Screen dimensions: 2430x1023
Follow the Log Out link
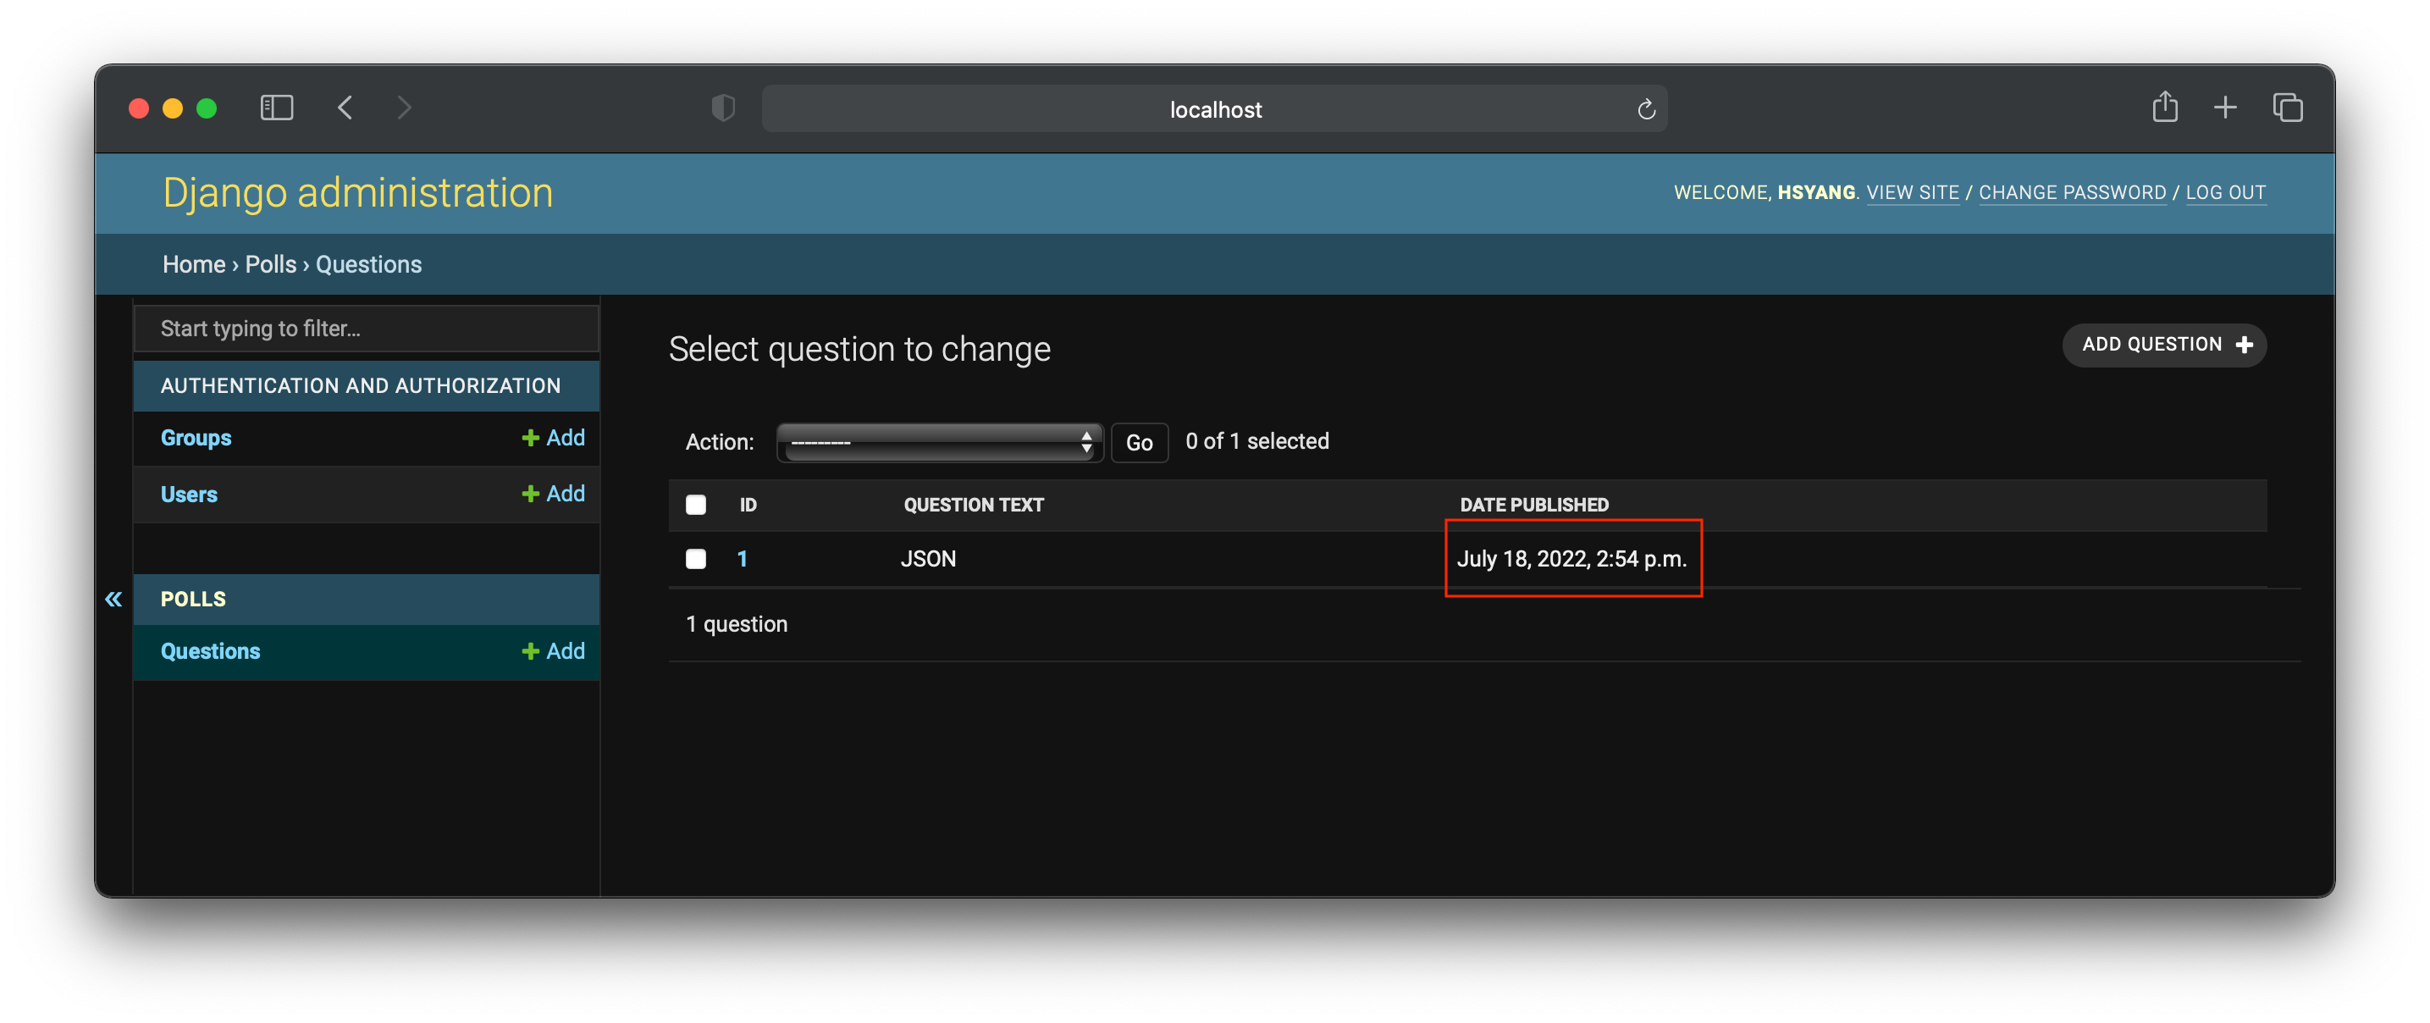(2225, 192)
